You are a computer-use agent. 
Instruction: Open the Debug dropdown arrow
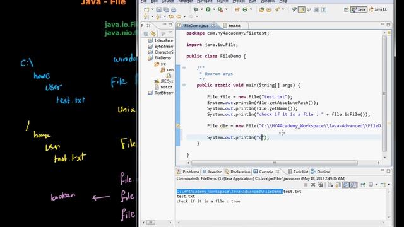pyautogui.click(x=202, y=9)
